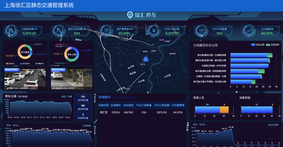Click the calendar icon beside 用户缴费率/月
Image resolution: width=283 pixels, height=147 pixels.
point(106,31)
